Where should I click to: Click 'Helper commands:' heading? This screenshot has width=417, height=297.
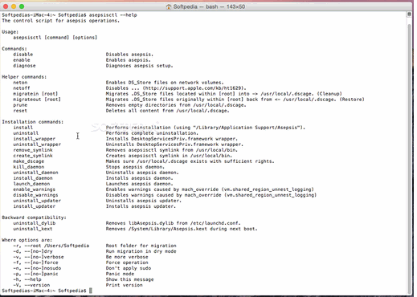[24, 77]
